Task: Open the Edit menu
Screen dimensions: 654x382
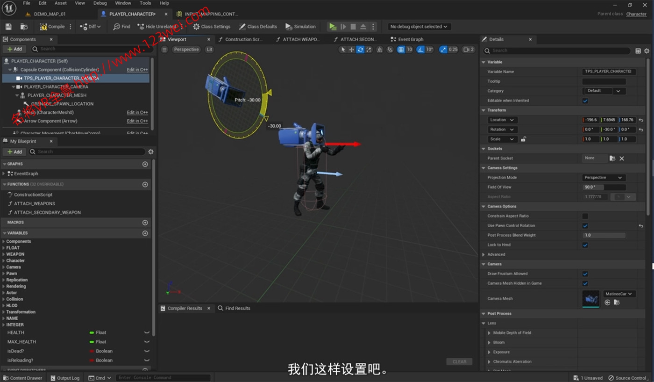Action: tap(42, 3)
